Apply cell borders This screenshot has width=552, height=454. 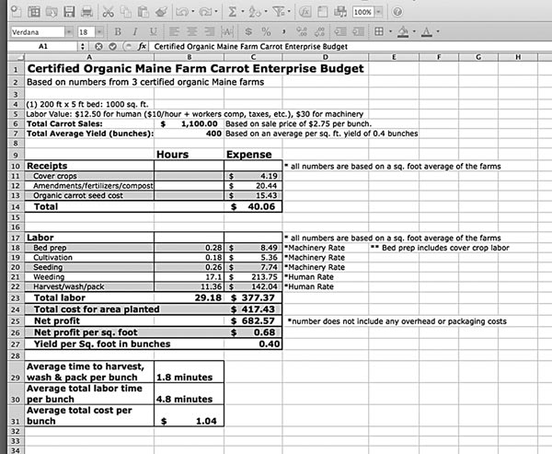(x=379, y=31)
